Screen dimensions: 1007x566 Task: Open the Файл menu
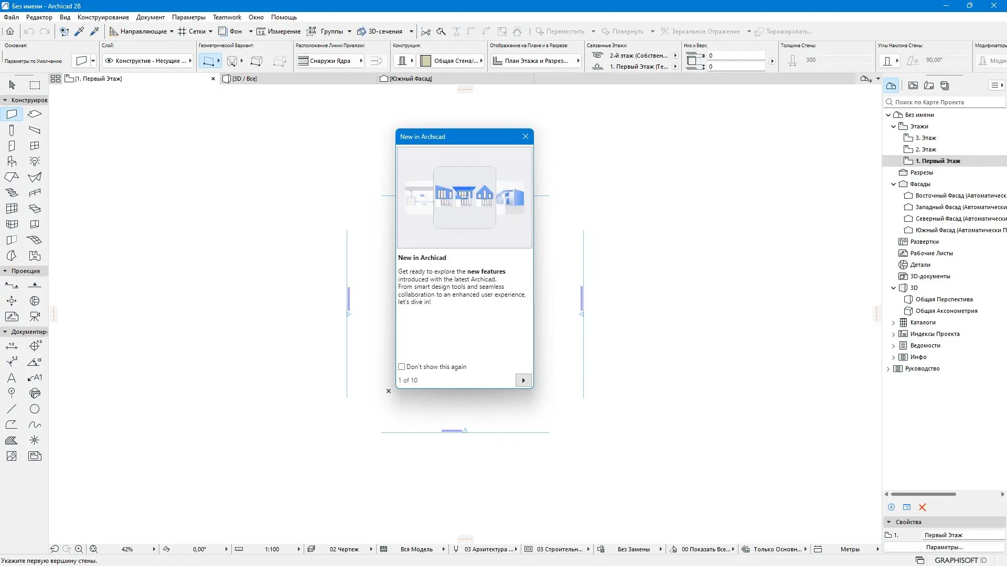click(12, 17)
